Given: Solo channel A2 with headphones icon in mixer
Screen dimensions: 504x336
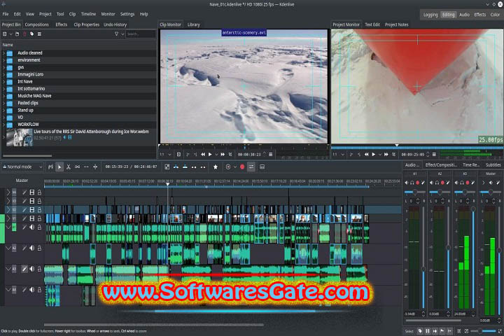Looking at the screenshot, I should pyautogui.click(x=437, y=183).
